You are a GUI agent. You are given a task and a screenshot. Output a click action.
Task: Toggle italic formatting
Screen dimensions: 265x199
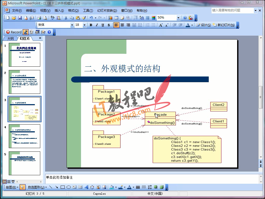pos(97,25)
